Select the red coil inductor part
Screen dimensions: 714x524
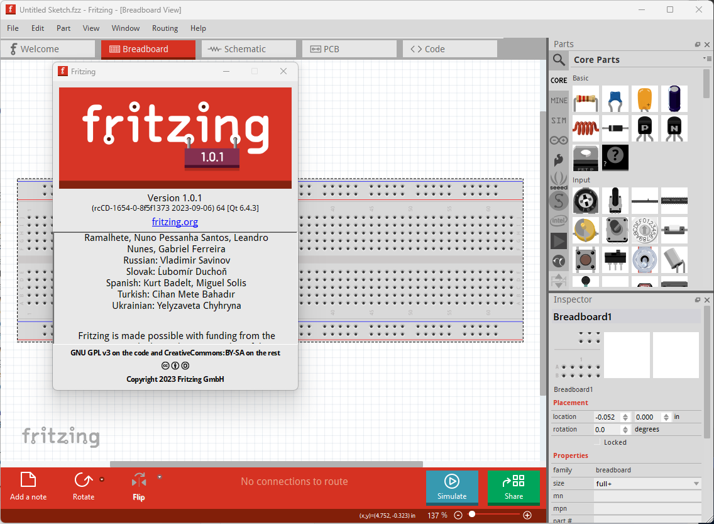(586, 128)
